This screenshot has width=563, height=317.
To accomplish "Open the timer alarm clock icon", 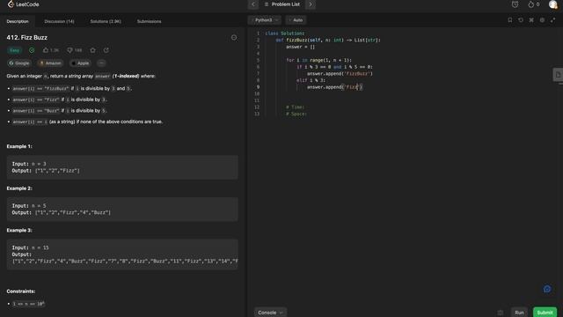I will (x=515, y=4).
